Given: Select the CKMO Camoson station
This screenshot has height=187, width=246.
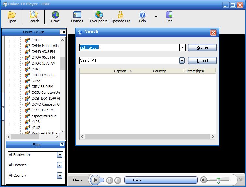Looking at the screenshot, I should tap(45, 104).
